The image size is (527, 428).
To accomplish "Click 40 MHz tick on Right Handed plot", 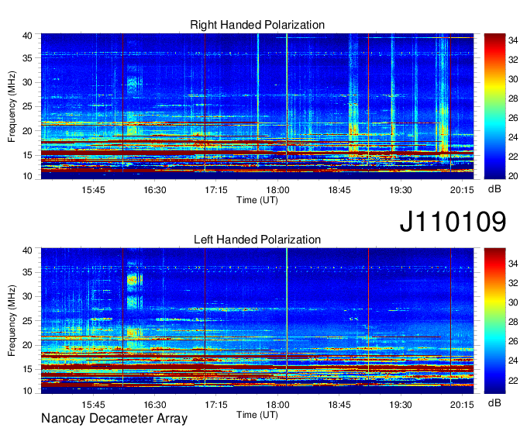I will click(27, 36).
